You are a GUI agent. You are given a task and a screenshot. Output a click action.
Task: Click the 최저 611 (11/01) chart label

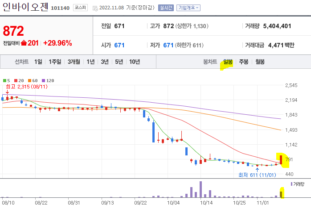point(257,175)
